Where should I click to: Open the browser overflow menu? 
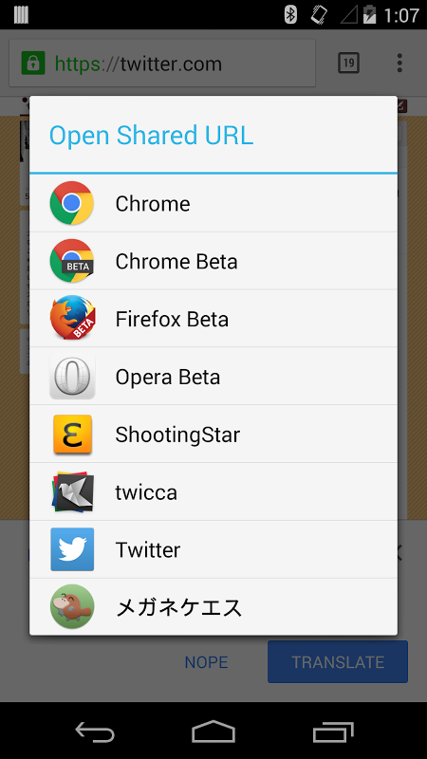tap(399, 63)
